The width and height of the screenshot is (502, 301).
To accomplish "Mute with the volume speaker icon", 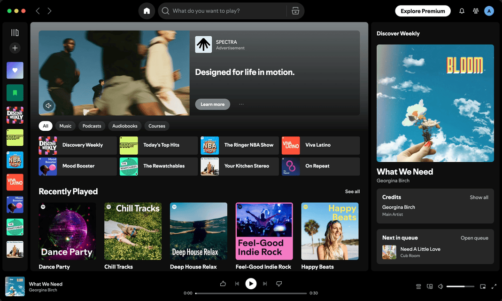I will [x=440, y=286].
